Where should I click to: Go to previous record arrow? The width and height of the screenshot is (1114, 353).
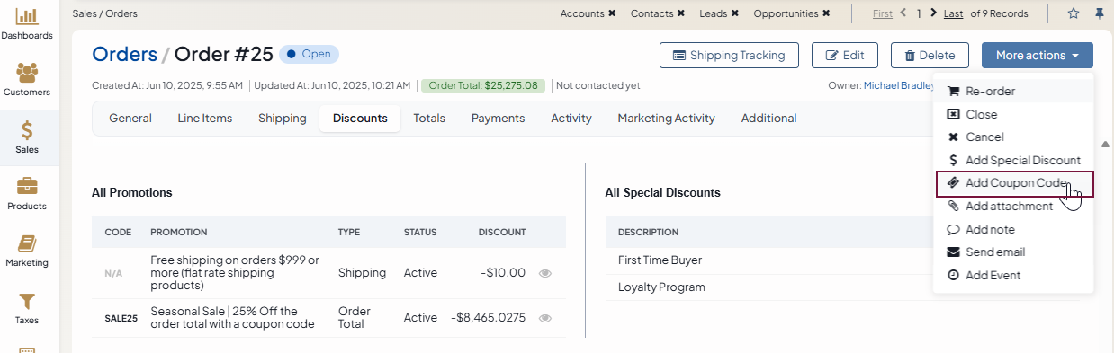[903, 13]
